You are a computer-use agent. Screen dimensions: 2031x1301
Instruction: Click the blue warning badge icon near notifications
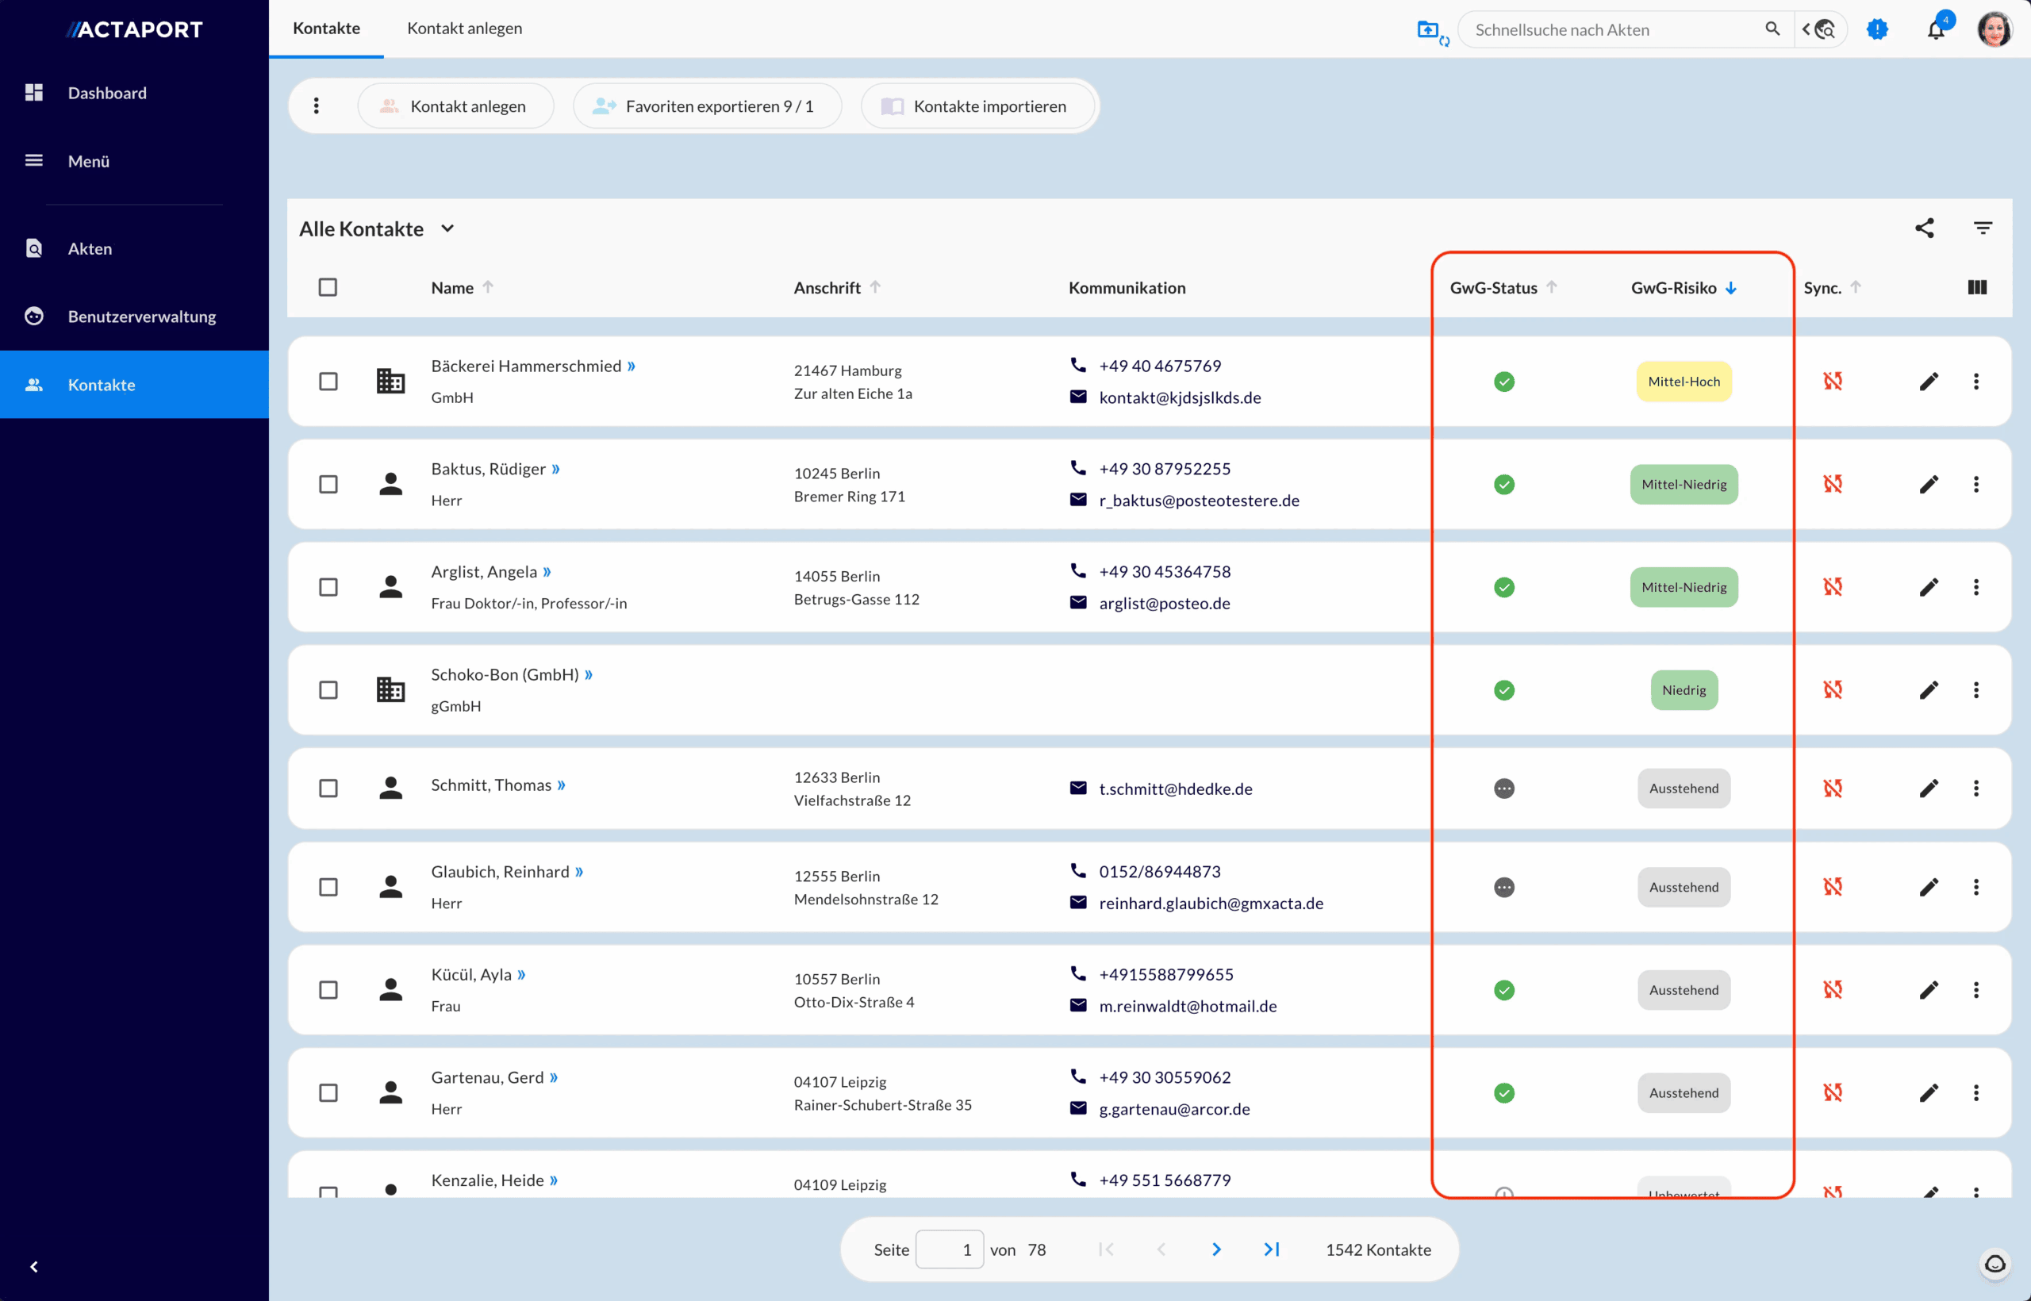point(1877,29)
